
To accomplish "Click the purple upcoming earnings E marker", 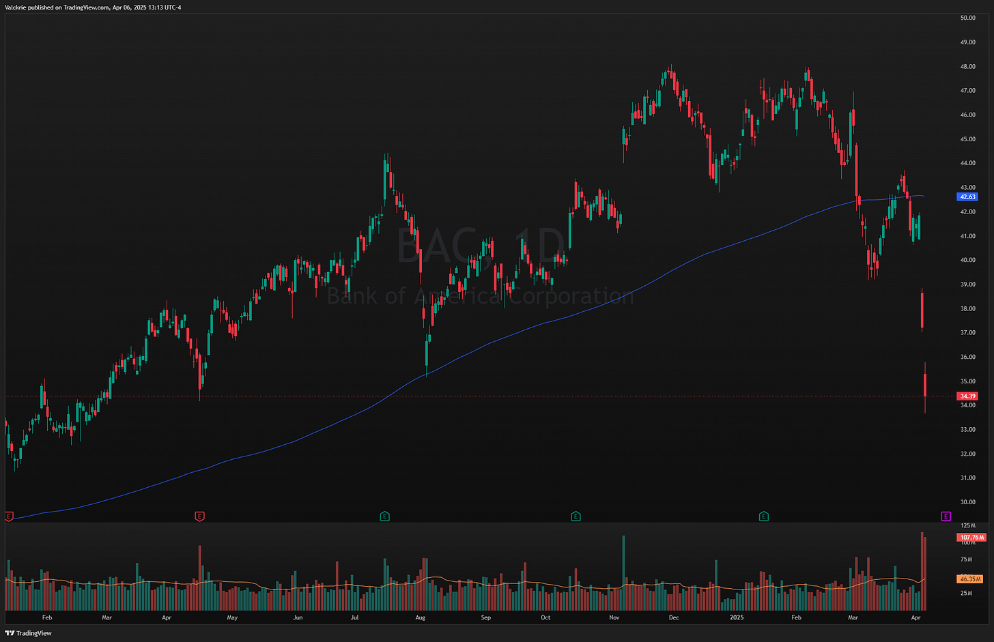I will click(x=946, y=516).
